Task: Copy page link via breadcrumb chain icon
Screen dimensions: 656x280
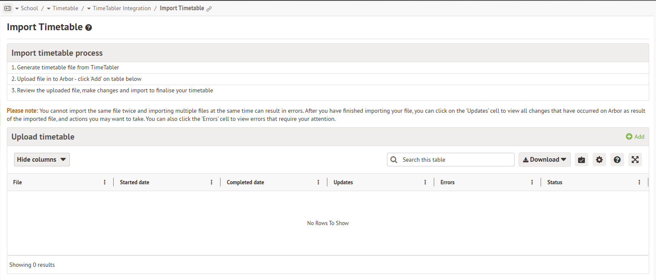Action: [209, 9]
